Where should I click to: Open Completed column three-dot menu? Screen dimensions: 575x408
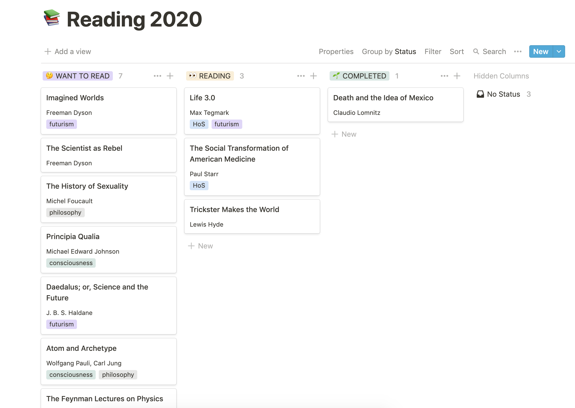tap(444, 76)
